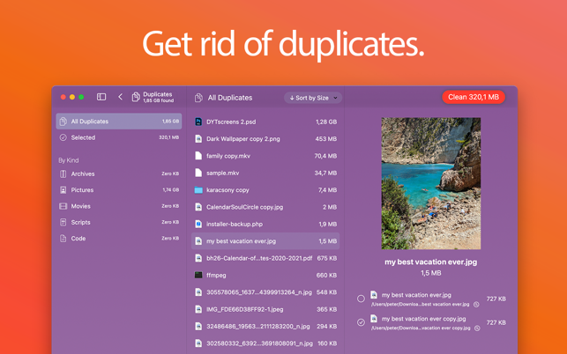Show the Scripts category

(119, 222)
